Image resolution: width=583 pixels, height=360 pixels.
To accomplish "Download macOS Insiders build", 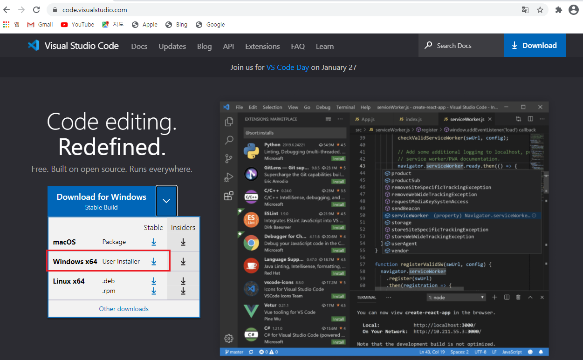I will [x=183, y=242].
